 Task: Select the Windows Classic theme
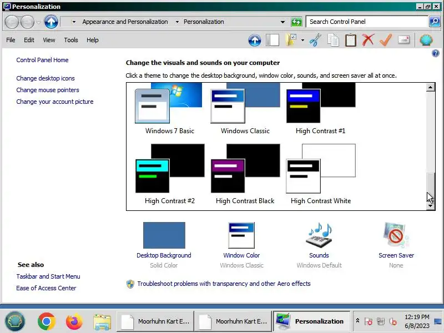[245, 109]
